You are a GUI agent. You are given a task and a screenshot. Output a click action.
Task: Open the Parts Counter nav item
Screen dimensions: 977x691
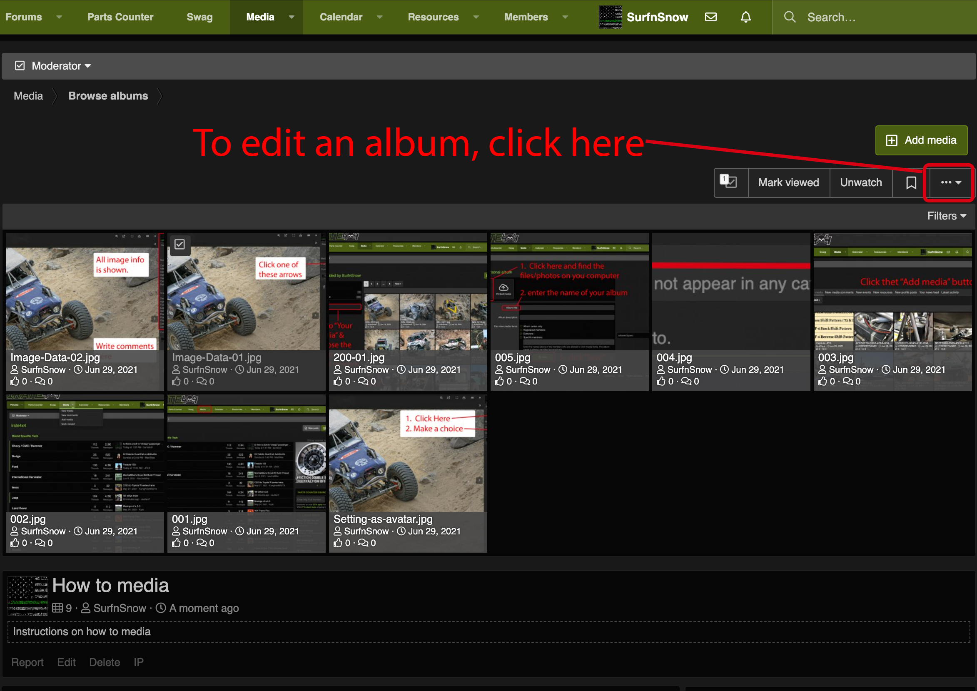point(120,17)
